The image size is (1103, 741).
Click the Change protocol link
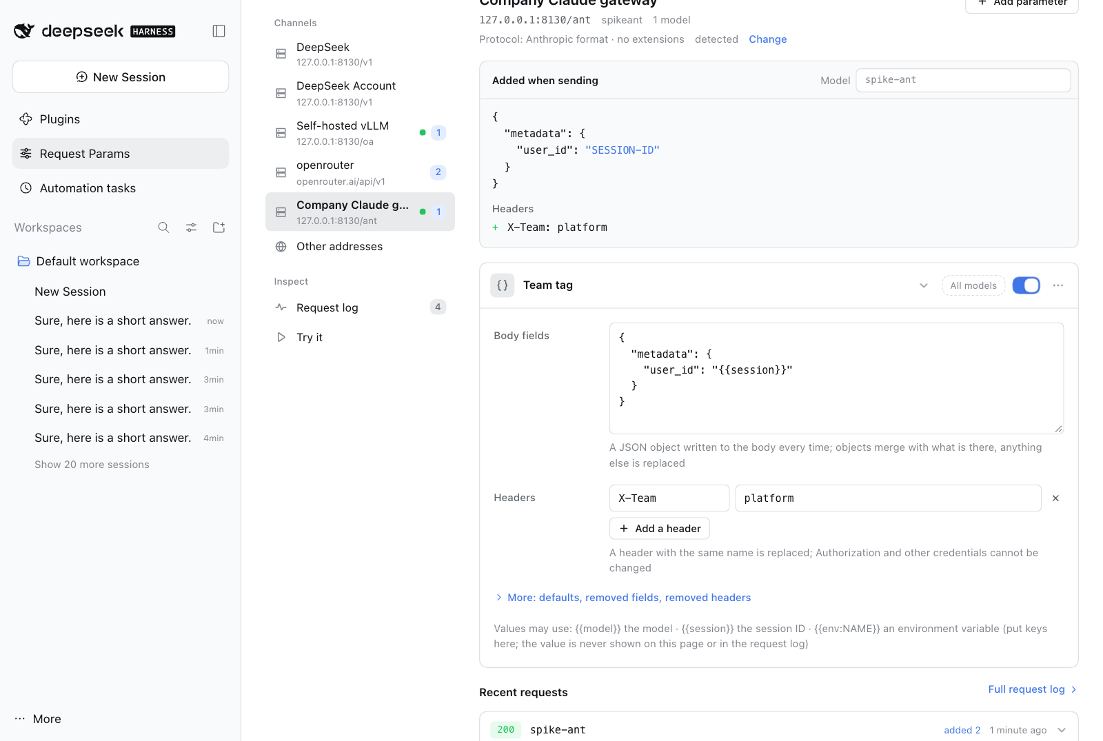click(767, 39)
